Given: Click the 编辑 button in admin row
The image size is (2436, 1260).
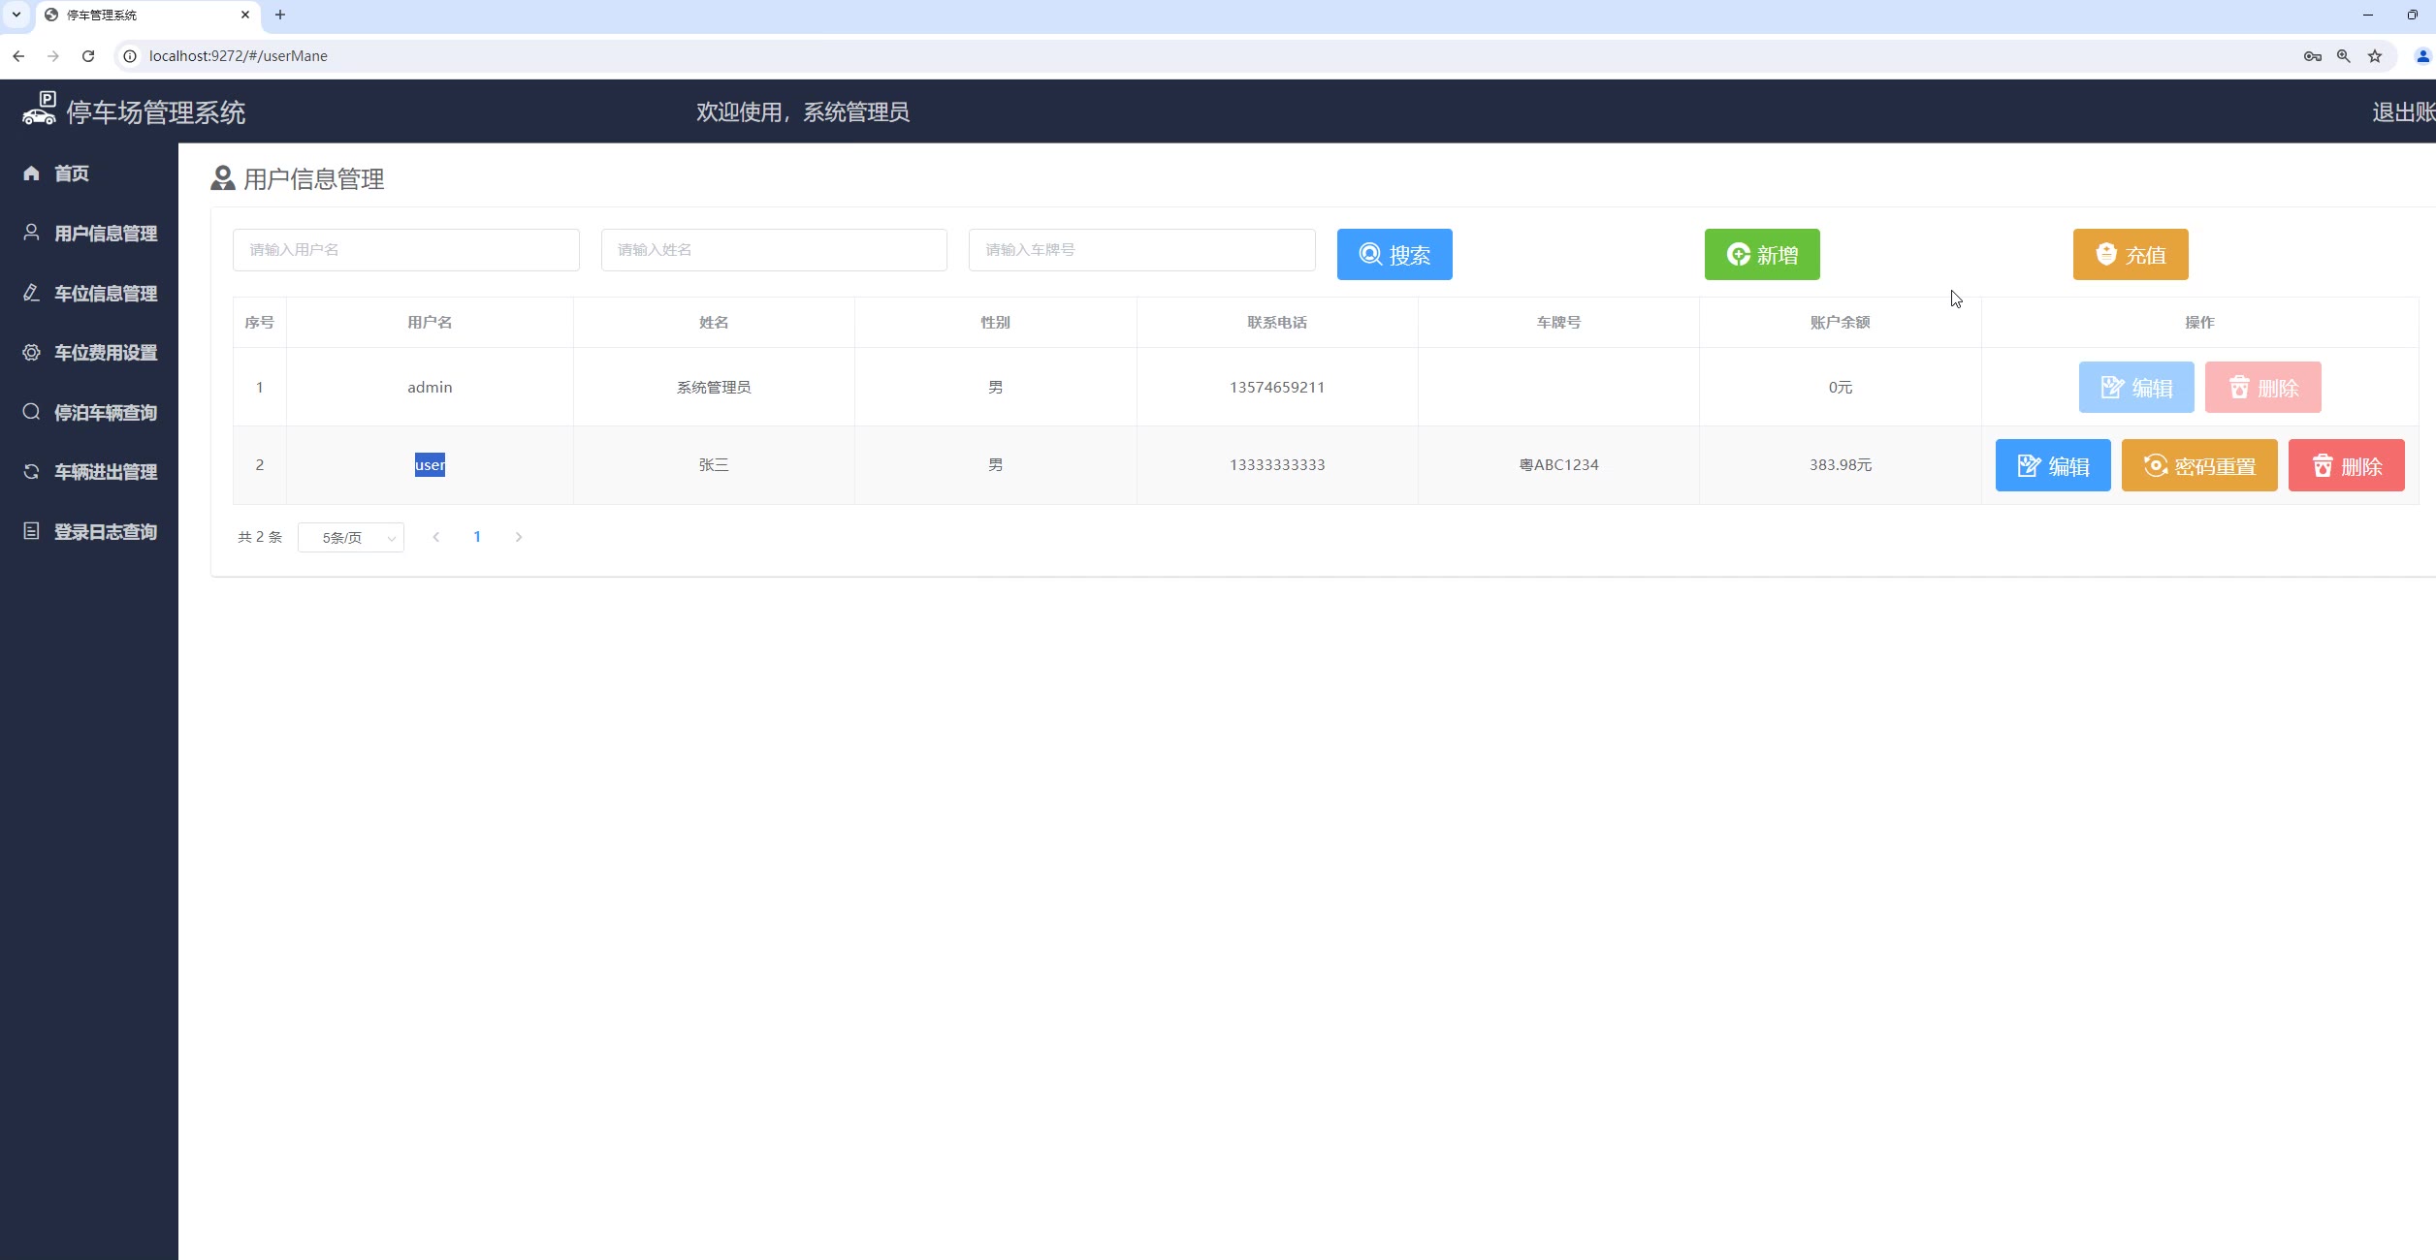Looking at the screenshot, I should (2136, 388).
